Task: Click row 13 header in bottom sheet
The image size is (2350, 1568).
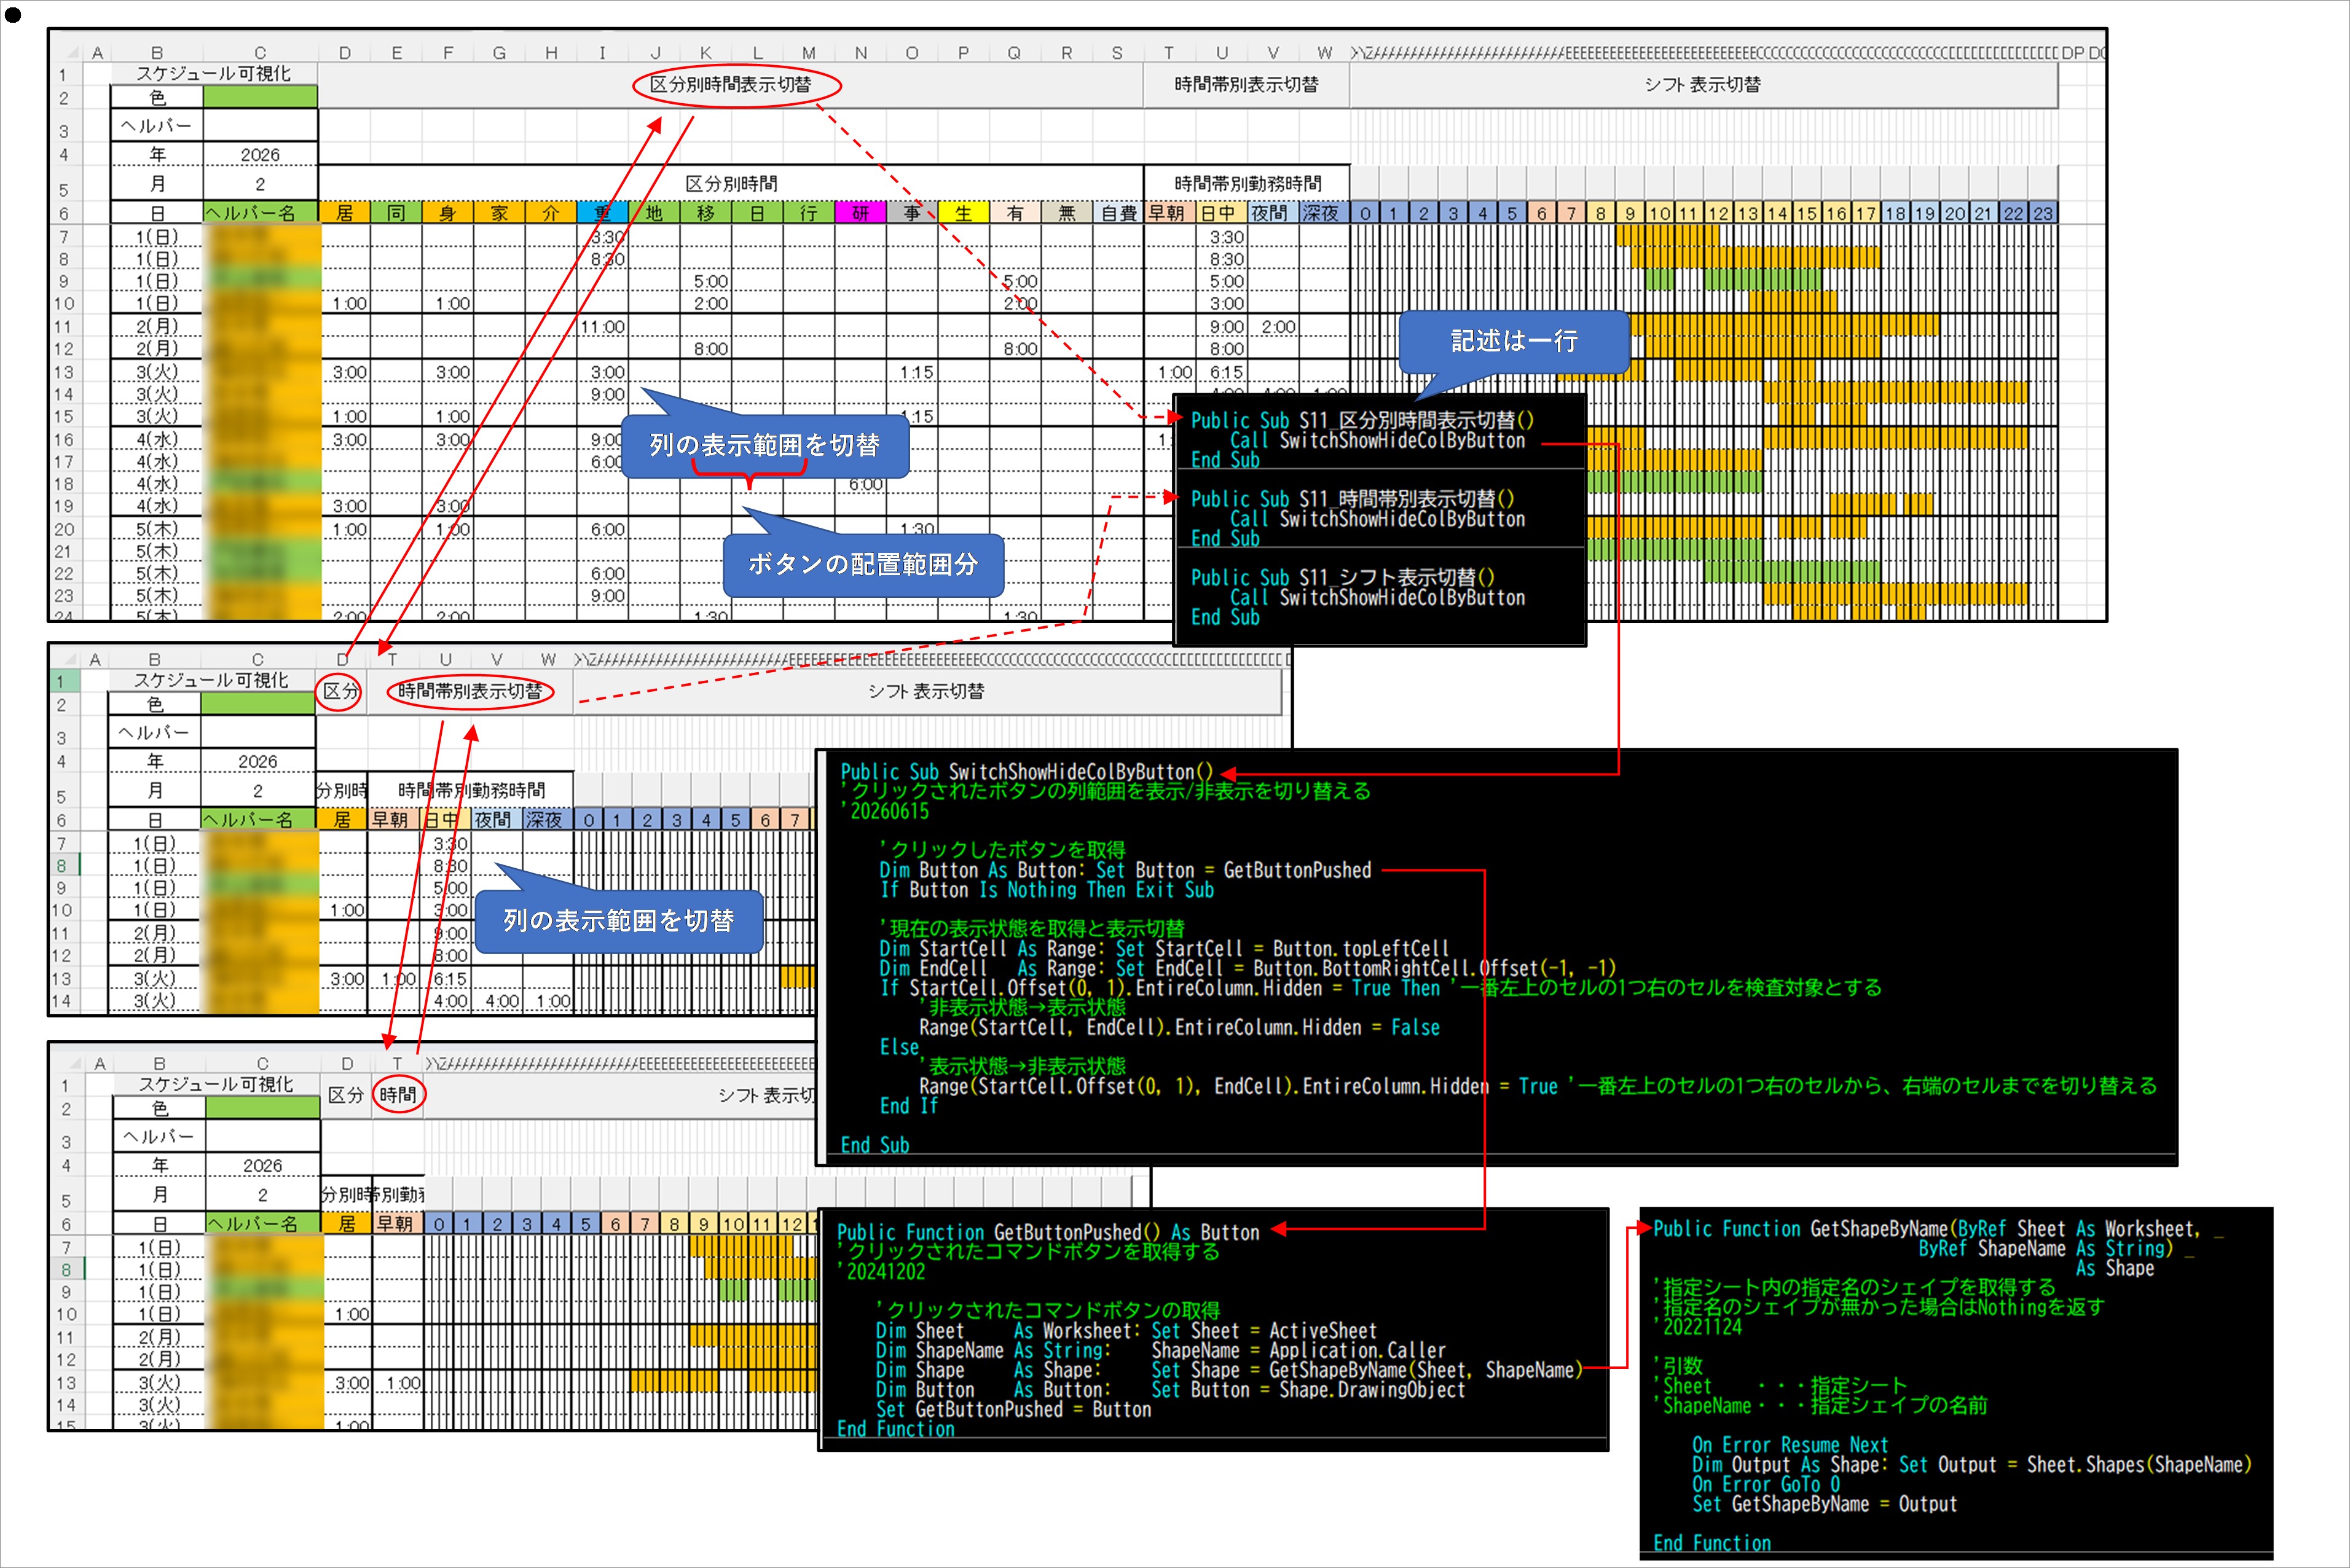Action: [x=66, y=1384]
